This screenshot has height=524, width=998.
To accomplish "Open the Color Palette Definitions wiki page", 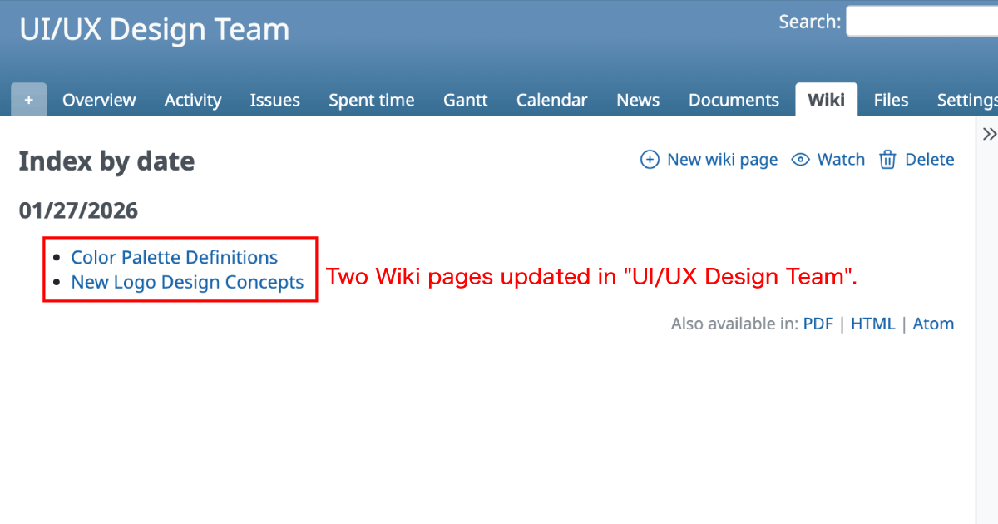I will (174, 257).
